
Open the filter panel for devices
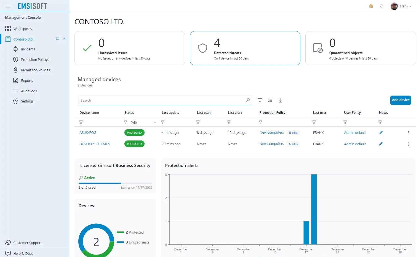coord(260,100)
